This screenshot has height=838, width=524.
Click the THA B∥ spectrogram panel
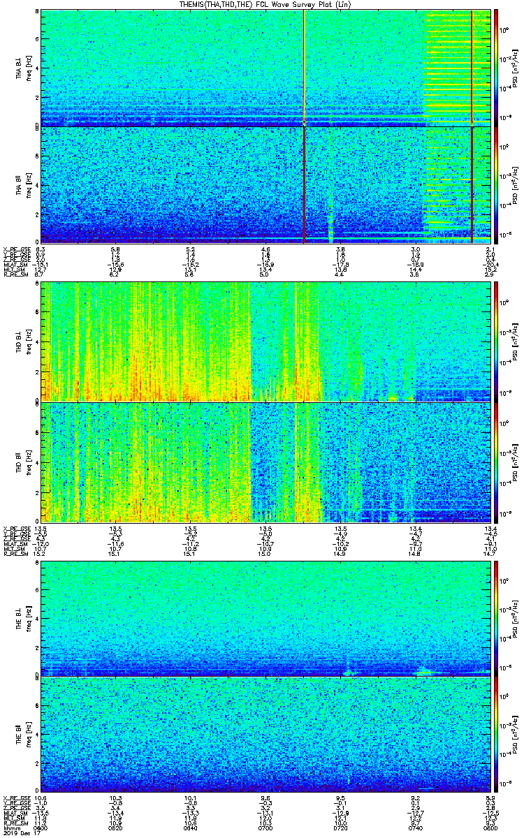coord(265,184)
